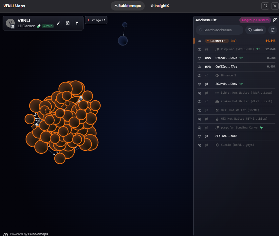The image size is (279, 236).
Task: Click sprout icon beside pump.fun Bonding Curve
Action: click(x=261, y=128)
